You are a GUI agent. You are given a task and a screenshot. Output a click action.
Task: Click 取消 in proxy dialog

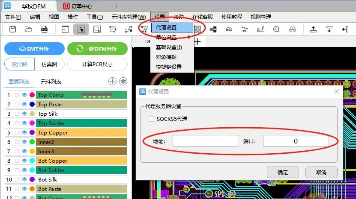[321, 173]
